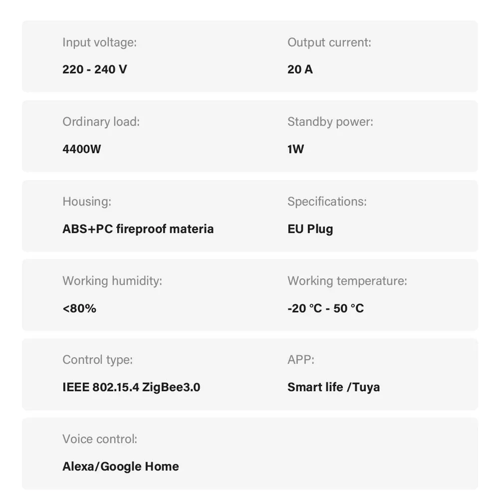Image resolution: width=499 pixels, height=497 pixels.
Task: Click the Input voltage label
Action: (x=99, y=42)
